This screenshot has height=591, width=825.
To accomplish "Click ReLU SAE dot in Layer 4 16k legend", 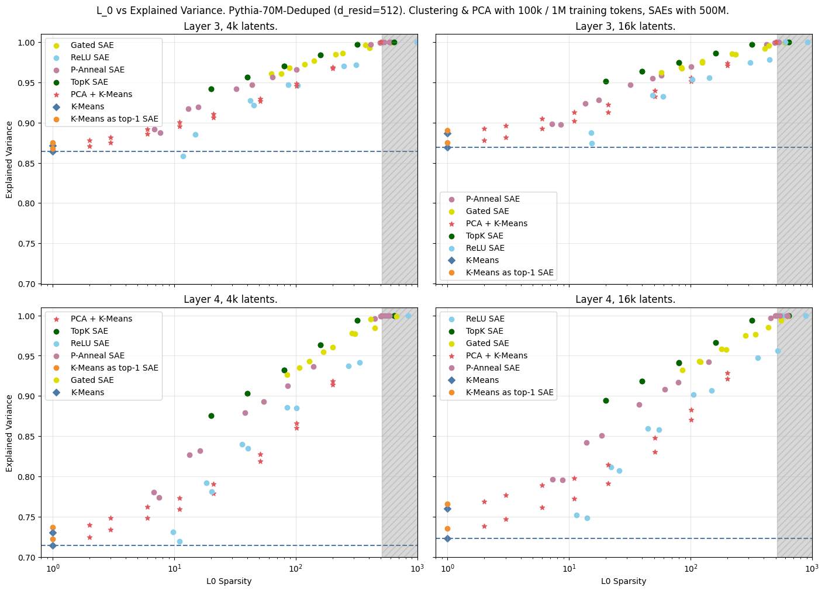I will pos(451,319).
